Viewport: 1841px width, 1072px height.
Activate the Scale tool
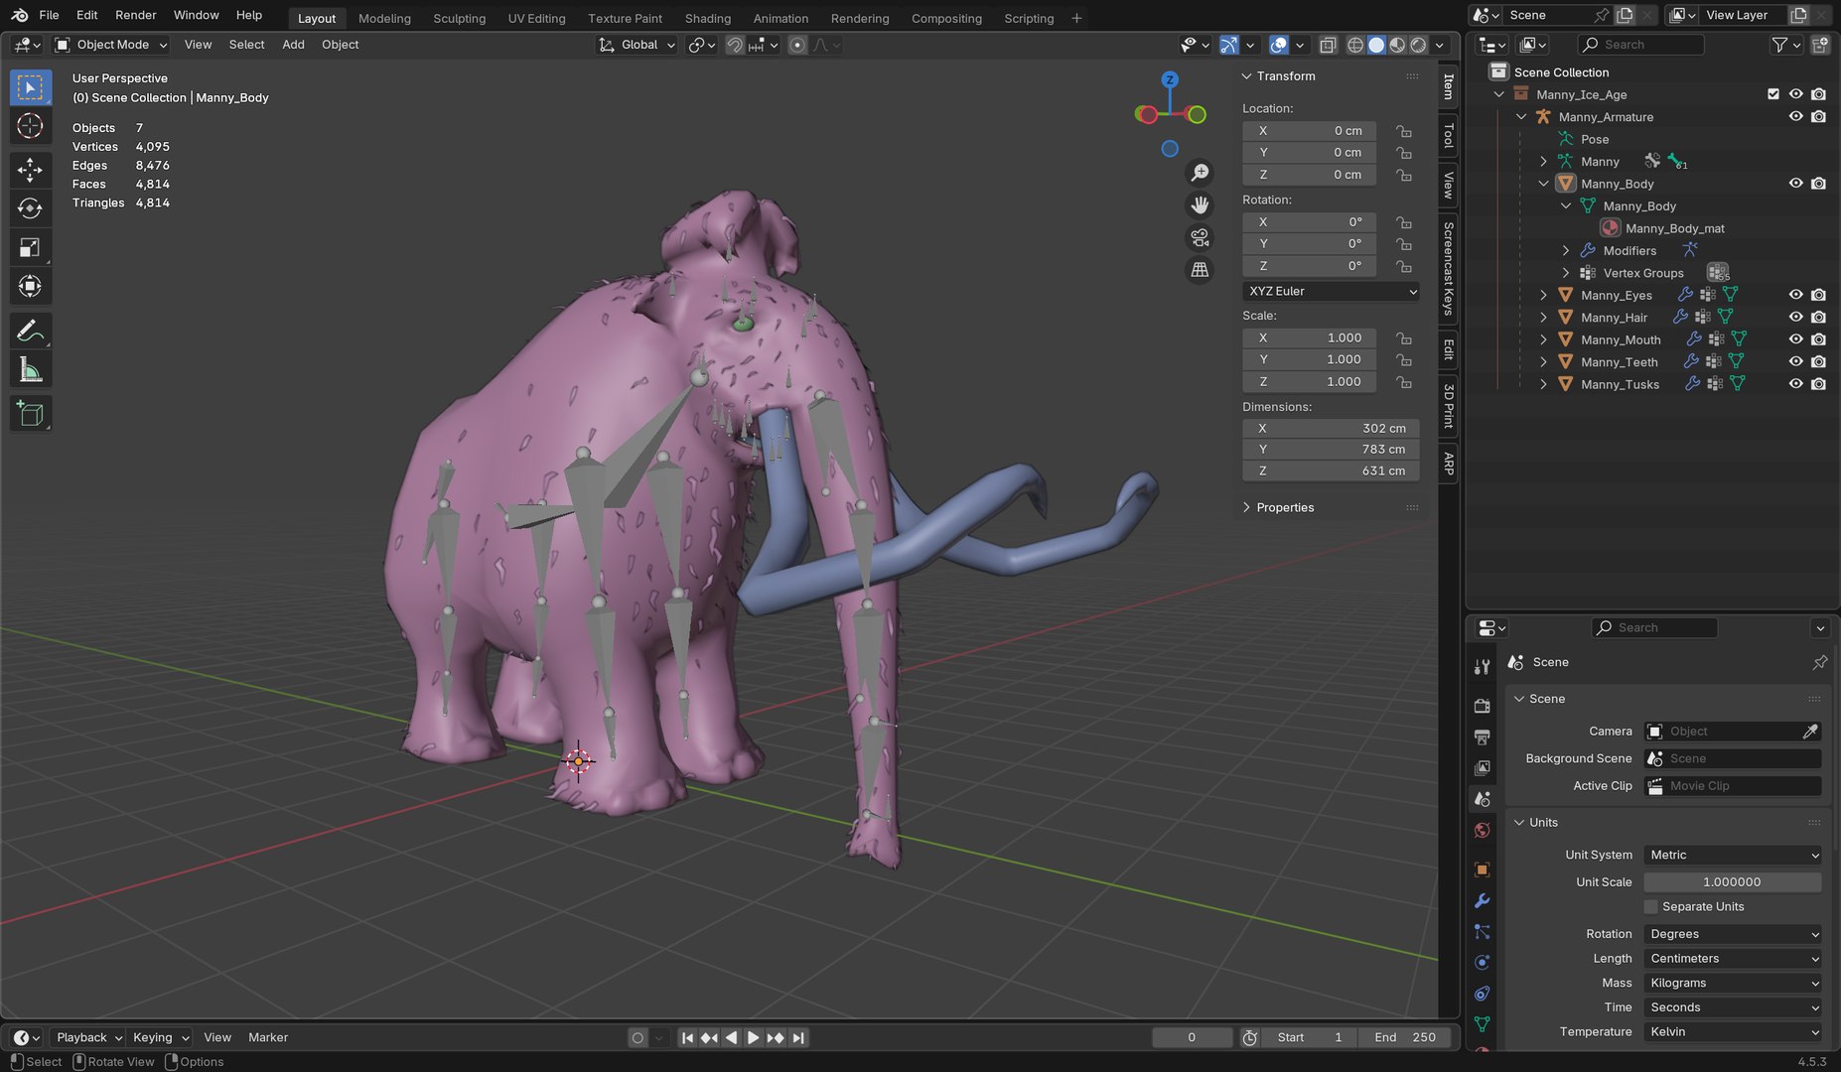click(x=30, y=247)
